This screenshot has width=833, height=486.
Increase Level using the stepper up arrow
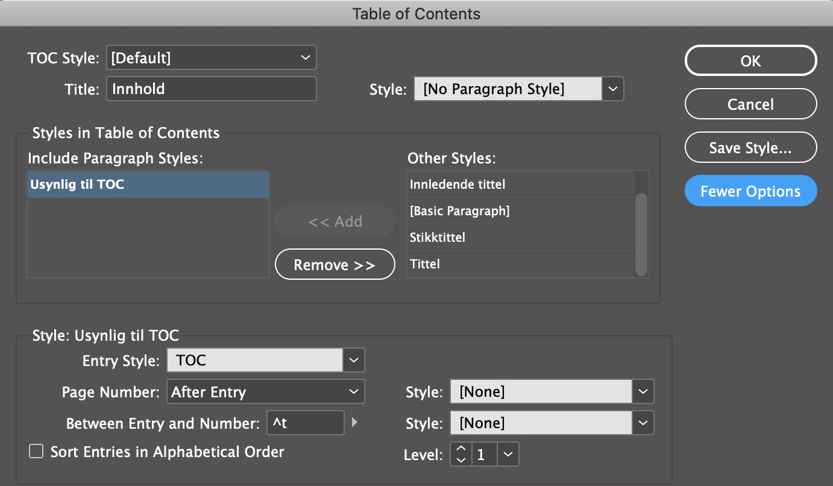pos(461,449)
